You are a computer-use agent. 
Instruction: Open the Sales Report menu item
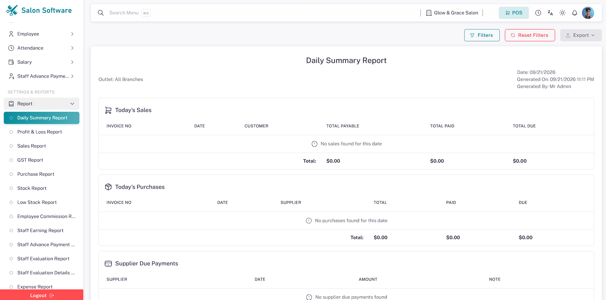pyautogui.click(x=42, y=146)
